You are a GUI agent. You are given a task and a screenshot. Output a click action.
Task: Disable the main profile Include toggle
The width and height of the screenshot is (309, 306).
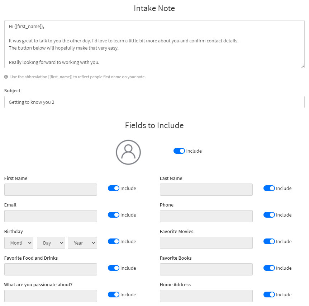point(179,151)
